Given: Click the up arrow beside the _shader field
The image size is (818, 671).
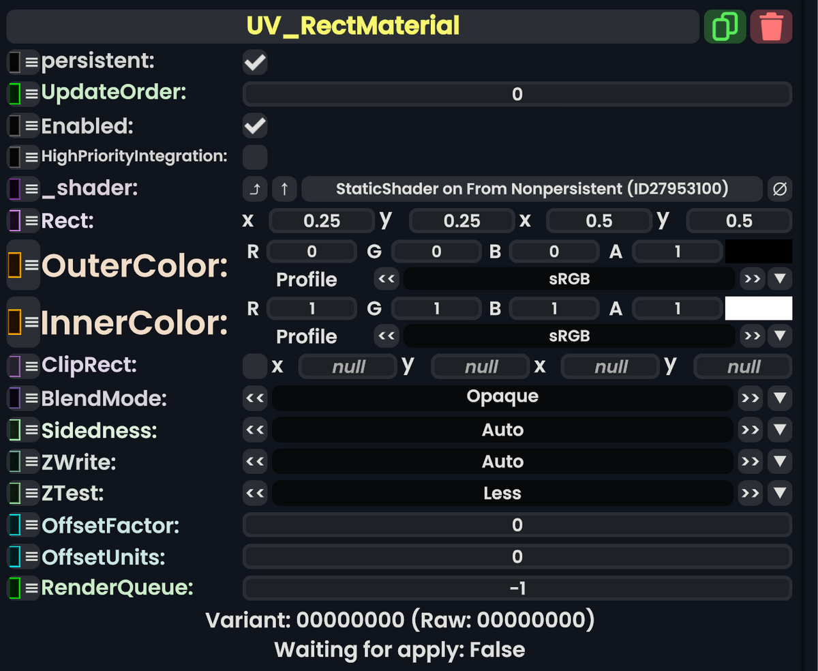Looking at the screenshot, I should point(284,189).
